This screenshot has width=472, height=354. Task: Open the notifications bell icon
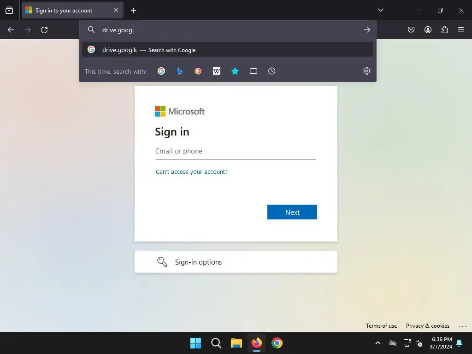[460, 343]
